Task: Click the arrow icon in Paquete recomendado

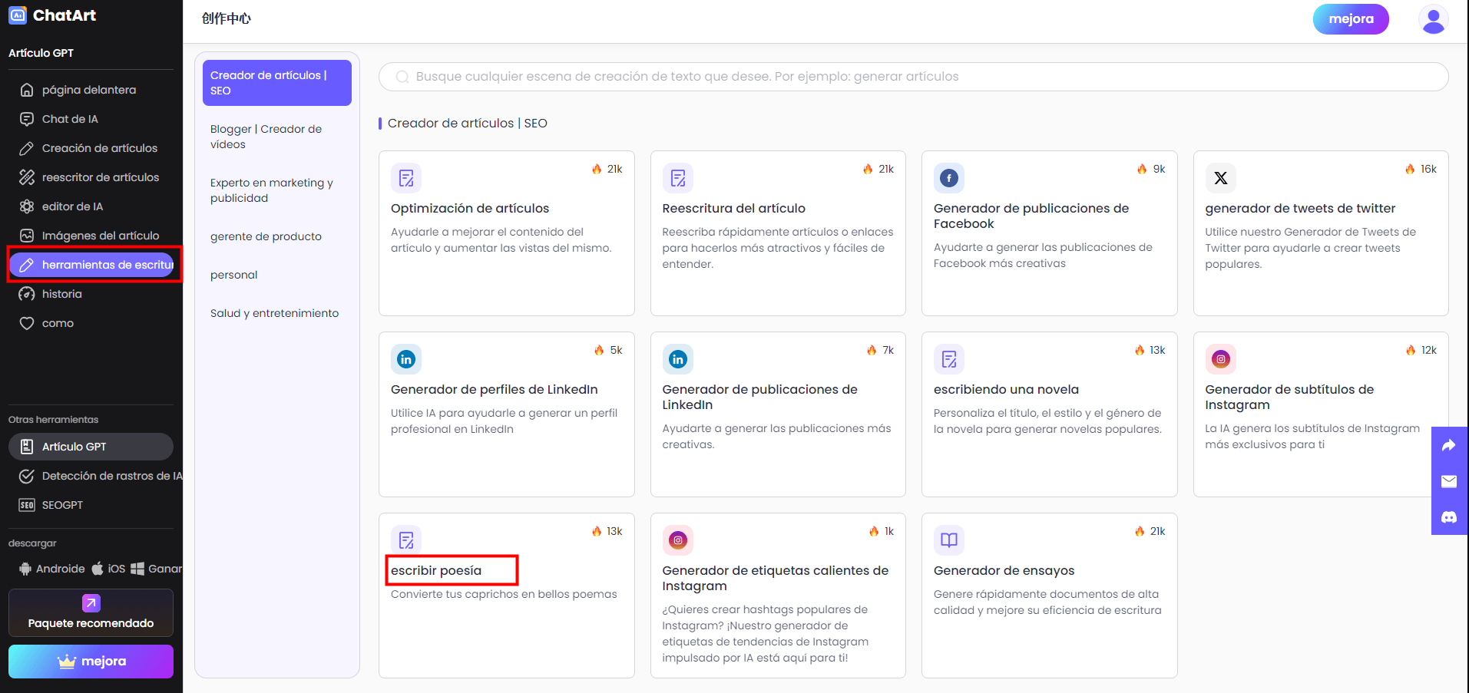Action: (91, 603)
